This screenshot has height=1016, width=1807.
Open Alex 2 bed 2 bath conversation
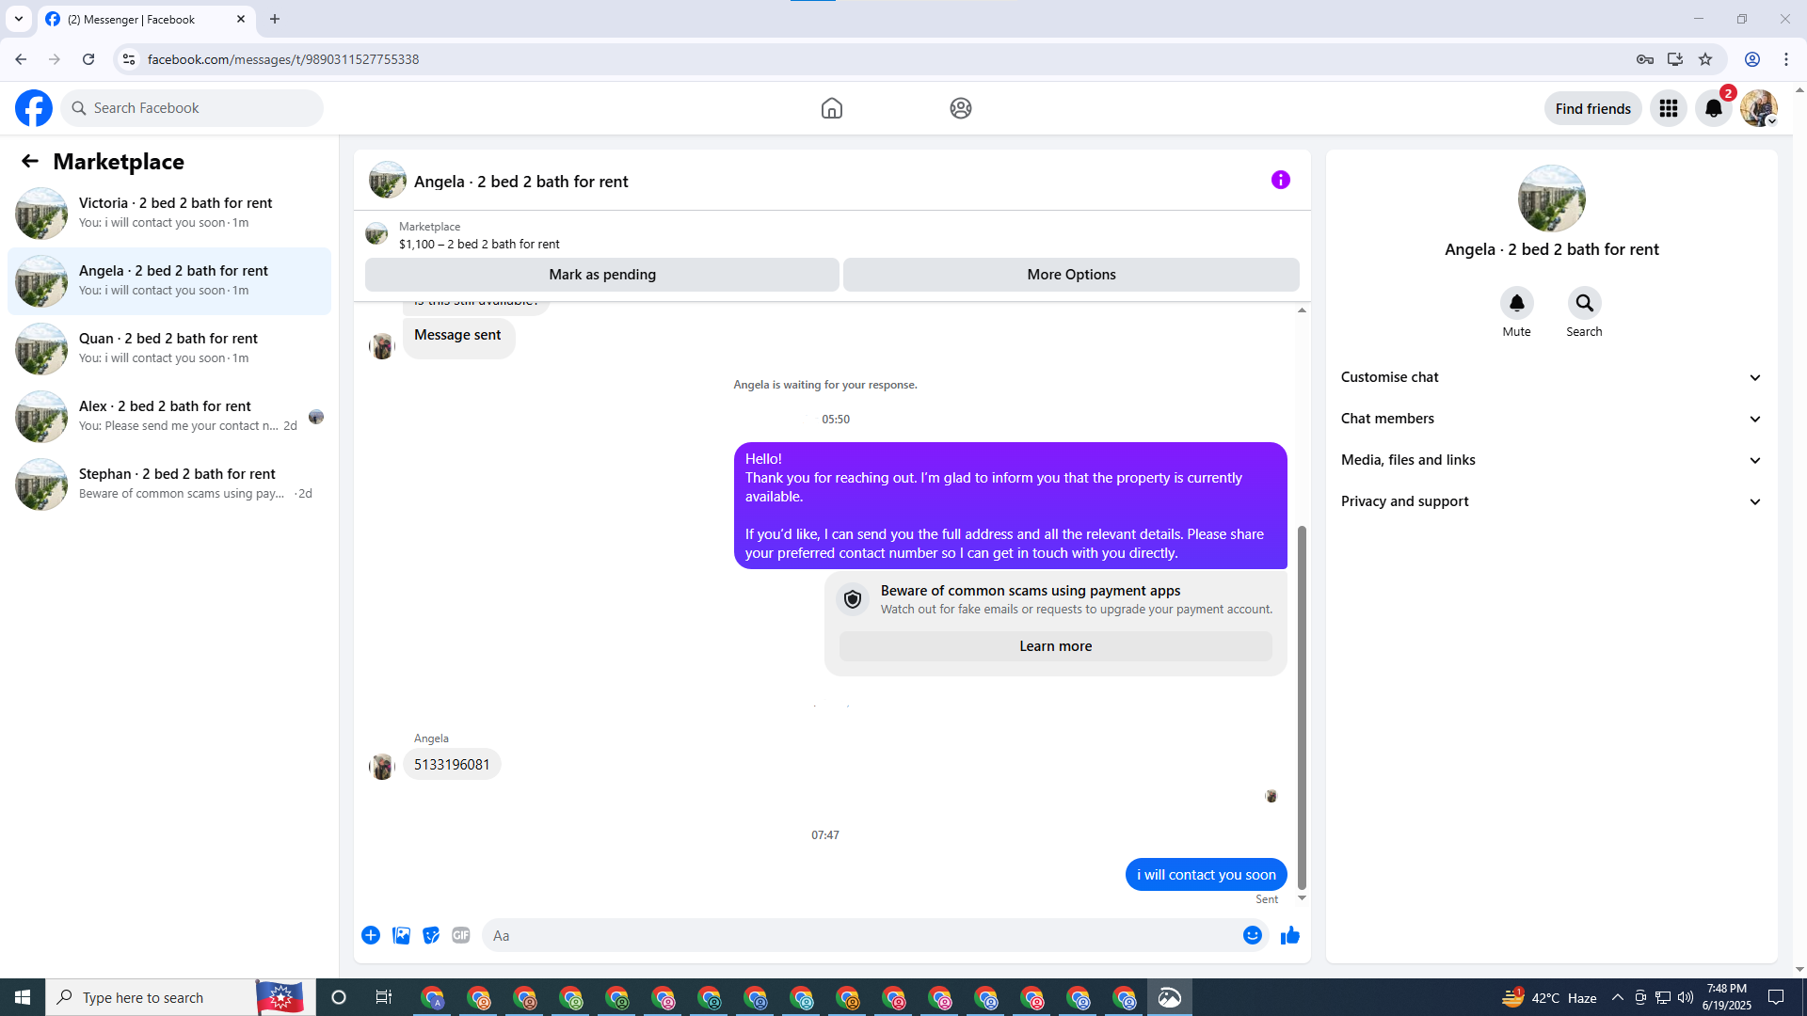click(169, 416)
